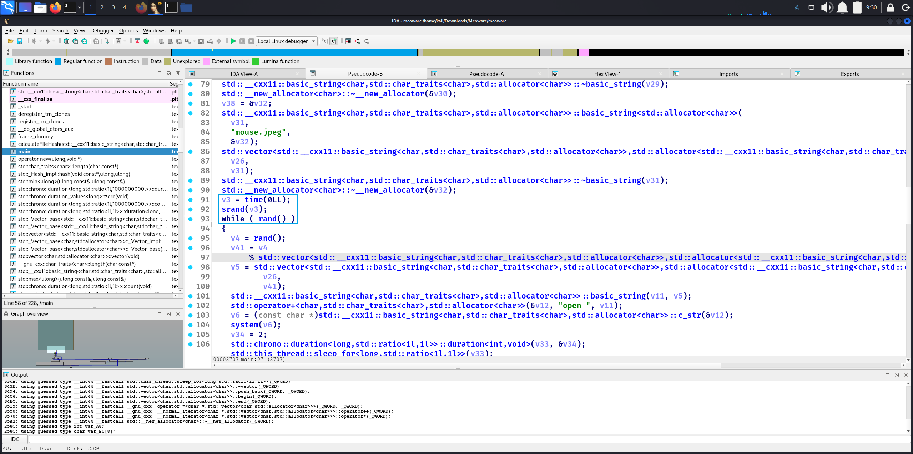The height and width of the screenshot is (454, 913).
Task: Click the red triangle toolbar icon
Action: pyautogui.click(x=137, y=41)
